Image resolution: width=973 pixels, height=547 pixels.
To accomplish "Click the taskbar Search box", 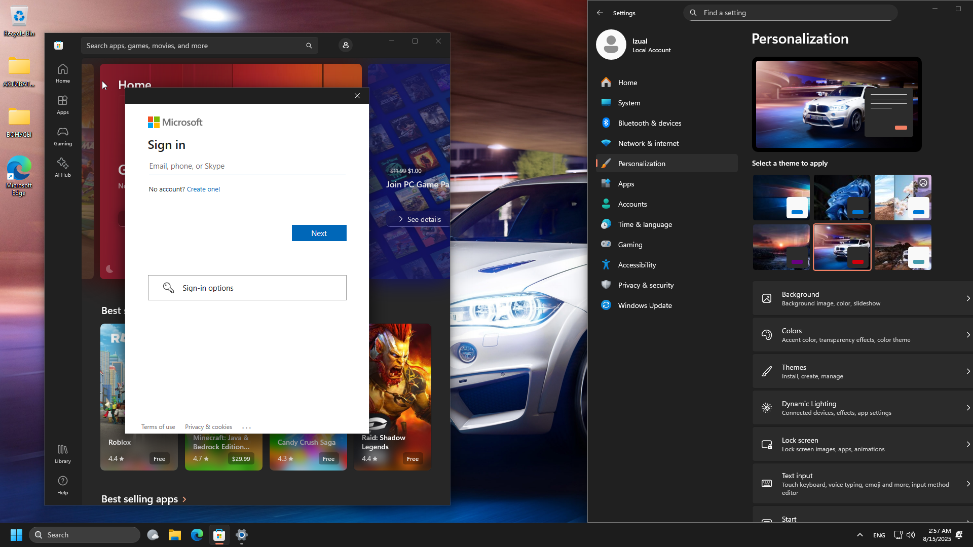I will [x=85, y=535].
